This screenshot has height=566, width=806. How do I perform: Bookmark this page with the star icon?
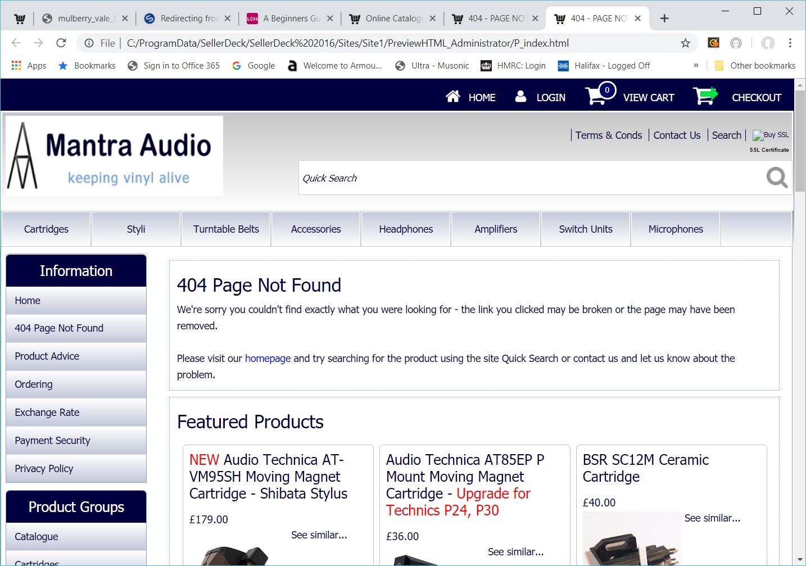(685, 43)
